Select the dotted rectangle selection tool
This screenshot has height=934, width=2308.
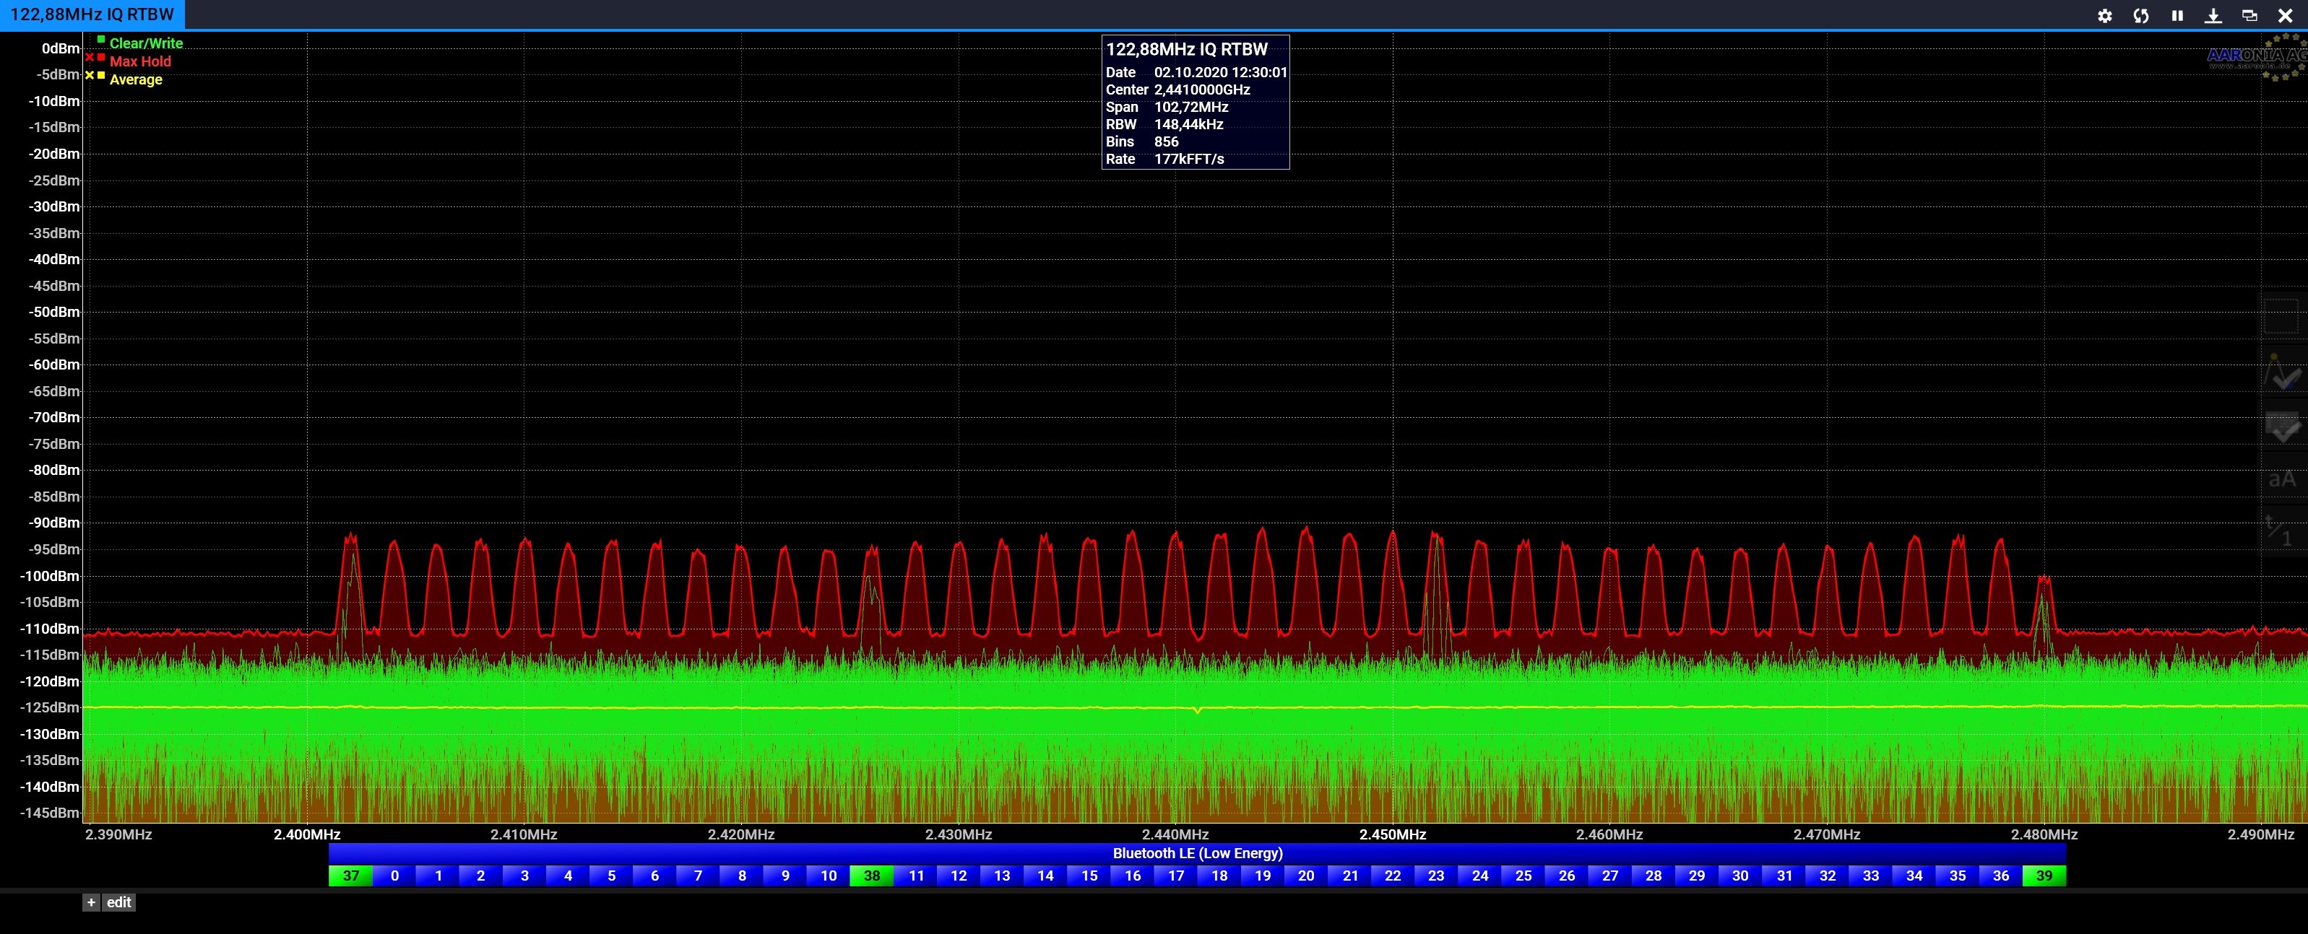(x=2281, y=317)
